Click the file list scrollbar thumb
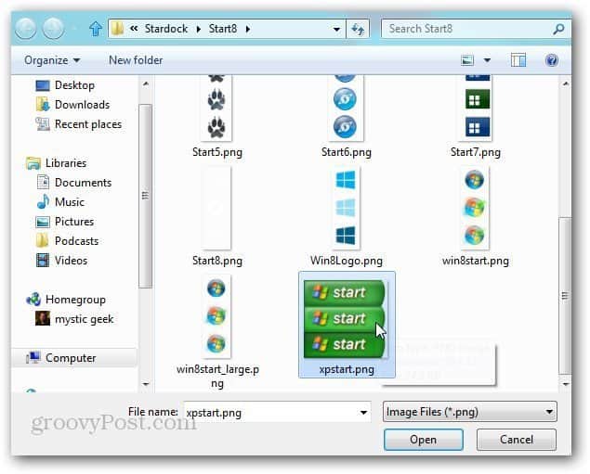Screen dimensions: 590x474 [x=565, y=296]
